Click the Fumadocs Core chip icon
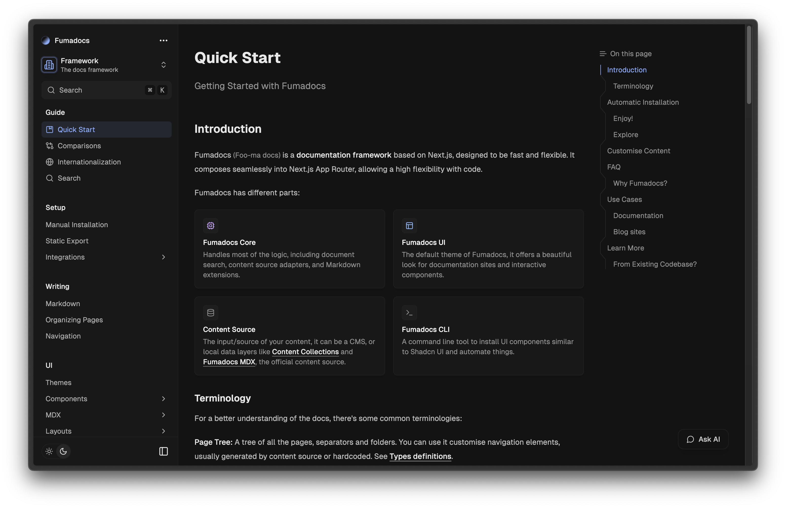The height and width of the screenshot is (508, 786). coord(211,226)
